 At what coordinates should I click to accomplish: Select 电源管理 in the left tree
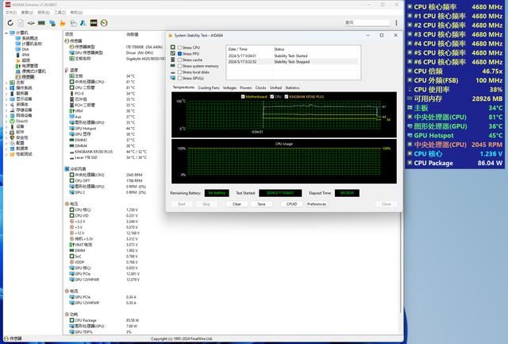click(30, 66)
